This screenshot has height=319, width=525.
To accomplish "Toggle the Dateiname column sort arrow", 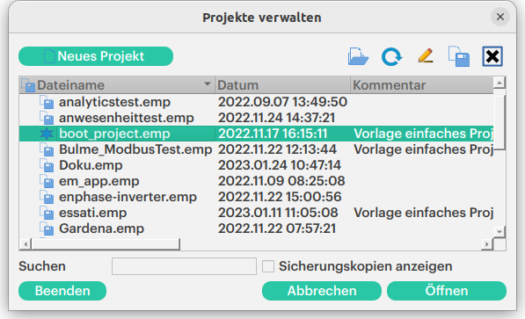I will click(x=208, y=84).
